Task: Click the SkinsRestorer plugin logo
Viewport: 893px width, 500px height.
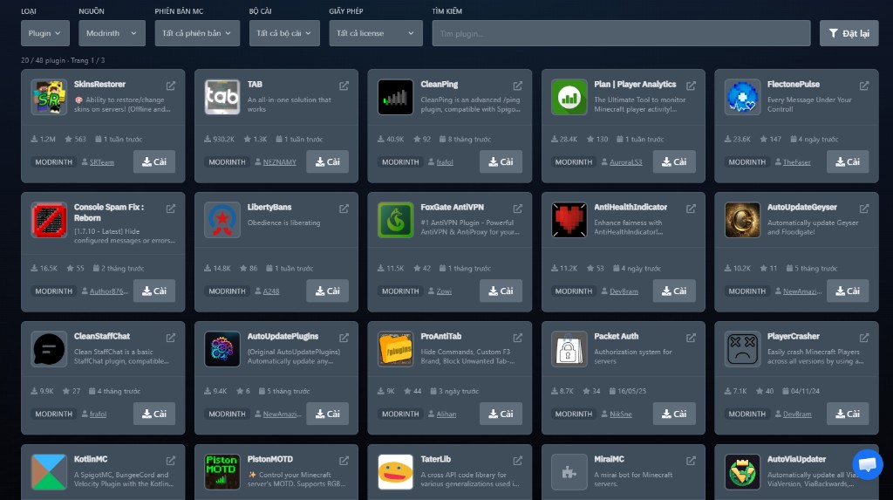Action: click(49, 97)
